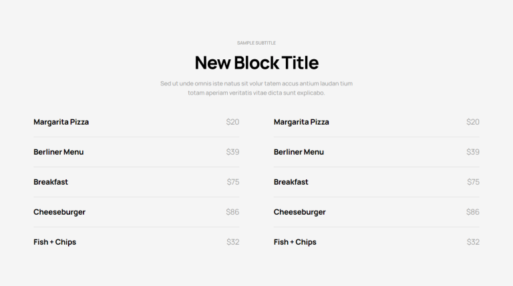Viewport: 513px width, 286px height.
Task: Select Breakfast in the left column
Action: (51, 182)
